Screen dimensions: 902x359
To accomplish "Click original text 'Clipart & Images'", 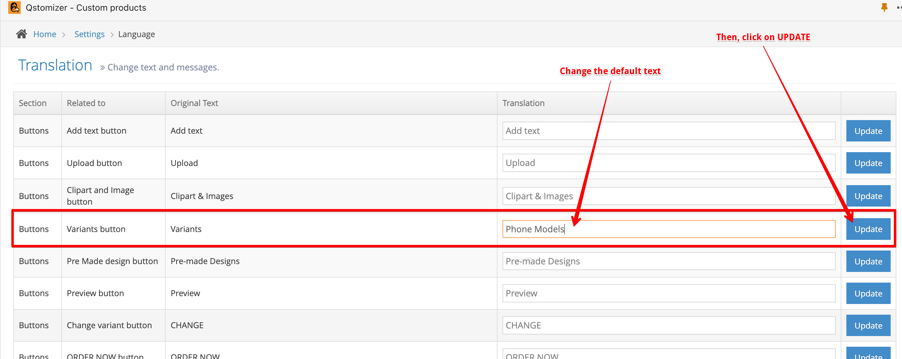I will tap(202, 196).
